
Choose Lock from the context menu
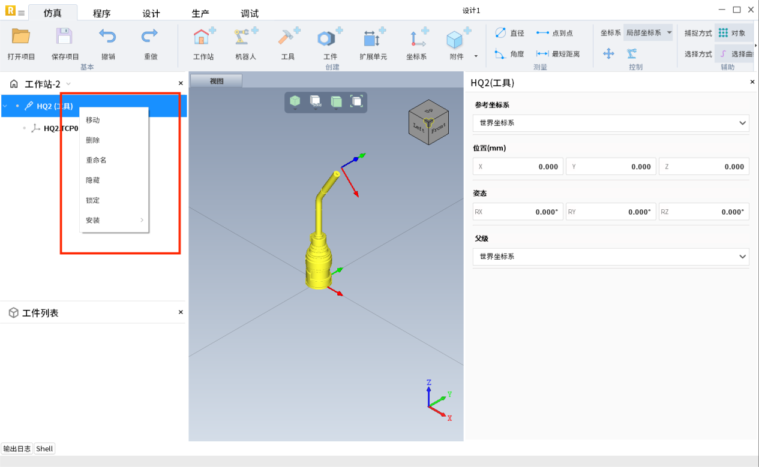(x=93, y=200)
